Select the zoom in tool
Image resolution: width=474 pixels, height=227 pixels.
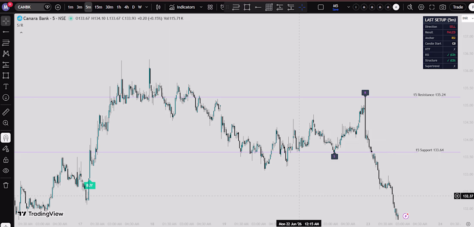point(6,123)
